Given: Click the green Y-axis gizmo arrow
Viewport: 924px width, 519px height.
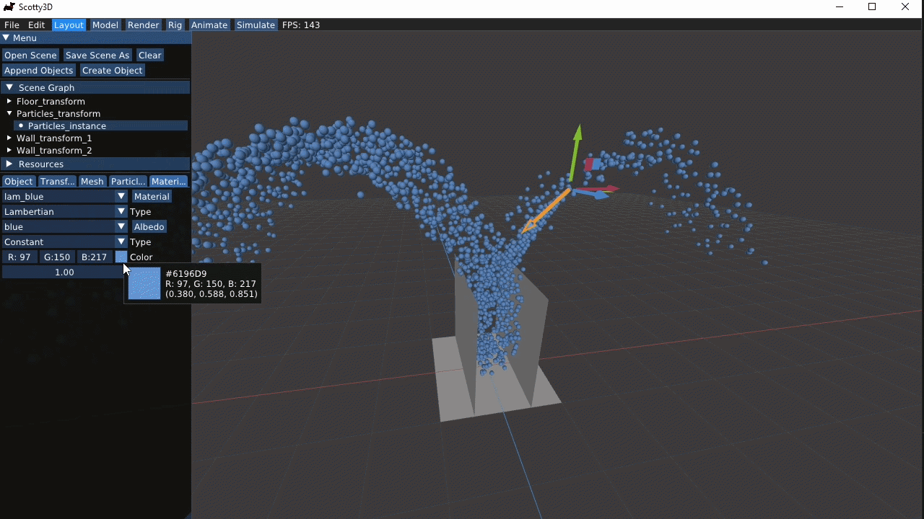Looking at the screenshot, I should click(575, 153).
